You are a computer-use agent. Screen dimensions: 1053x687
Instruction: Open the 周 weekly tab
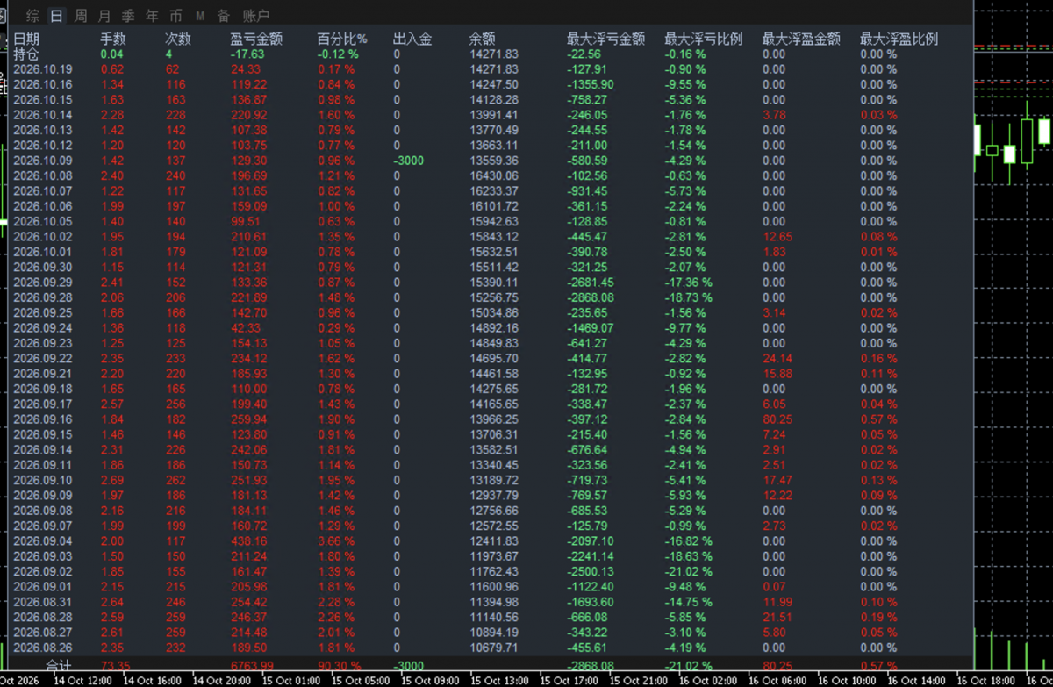click(81, 16)
